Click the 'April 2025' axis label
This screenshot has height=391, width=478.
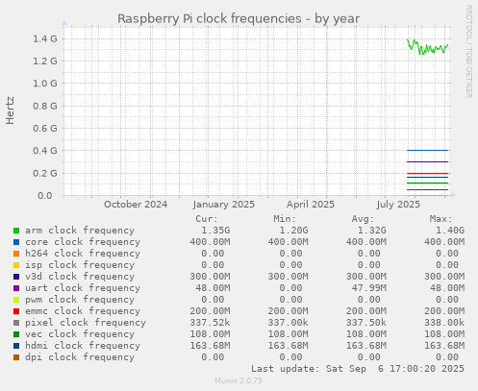pyautogui.click(x=311, y=205)
